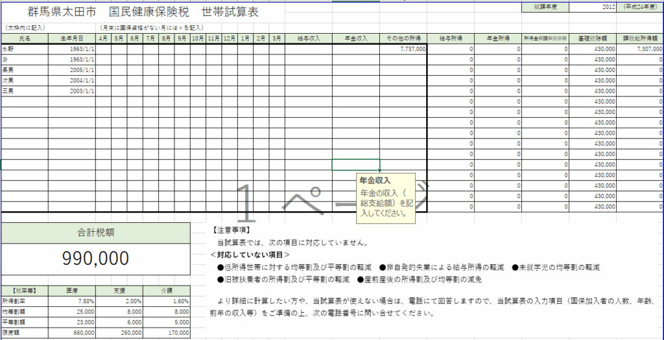Image resolution: width=664 pixels, height=340 pixels.
Task: Click the 所得割率 医療 cell showing 7.50%
Action: 72,301
